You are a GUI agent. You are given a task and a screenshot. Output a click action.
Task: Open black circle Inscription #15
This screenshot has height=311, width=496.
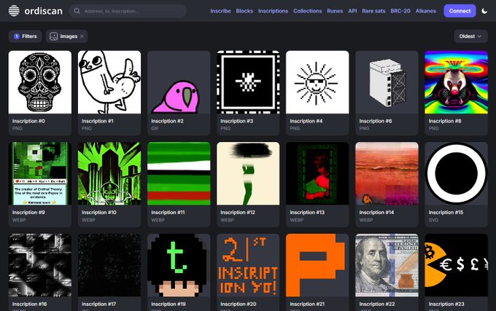pyautogui.click(x=456, y=173)
